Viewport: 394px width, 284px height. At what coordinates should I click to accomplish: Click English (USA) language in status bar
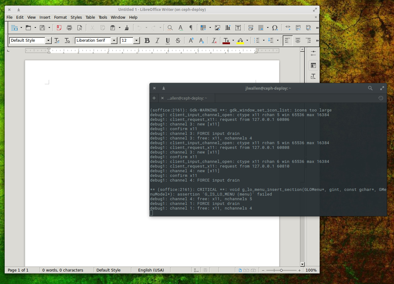coord(151,270)
